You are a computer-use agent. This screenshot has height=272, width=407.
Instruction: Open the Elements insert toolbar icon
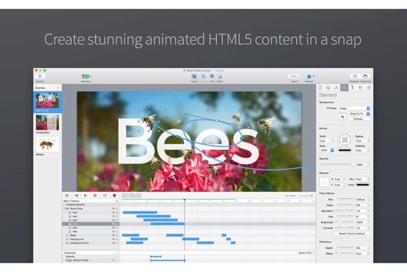click(x=86, y=76)
